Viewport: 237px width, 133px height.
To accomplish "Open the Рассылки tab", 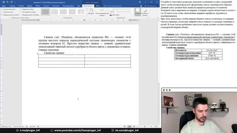I will pyautogui.click(x=56, y=6).
